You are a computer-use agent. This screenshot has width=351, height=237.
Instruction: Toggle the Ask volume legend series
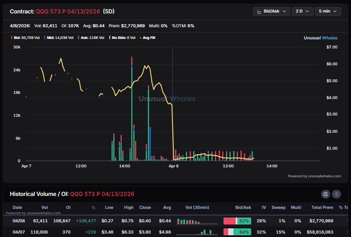point(91,38)
